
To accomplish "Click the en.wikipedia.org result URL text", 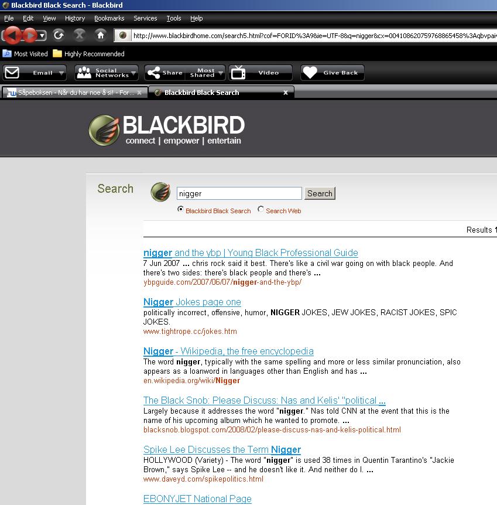I will click(191, 381).
